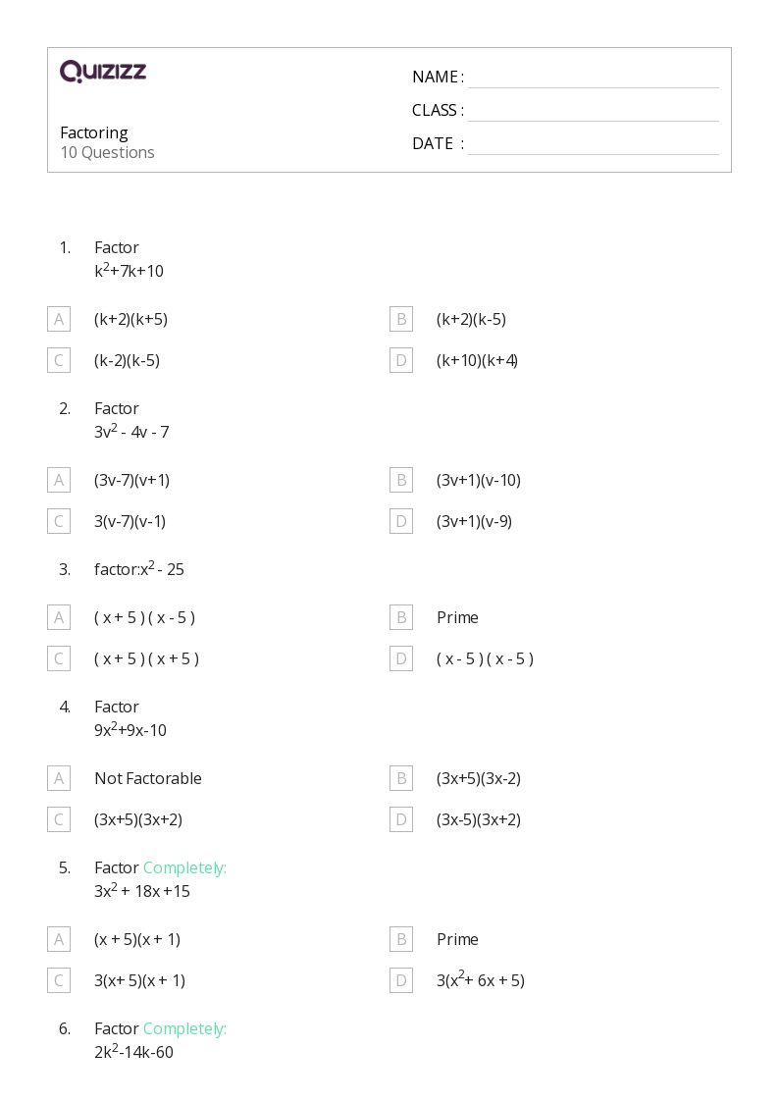Click the DATE field line

594,145
